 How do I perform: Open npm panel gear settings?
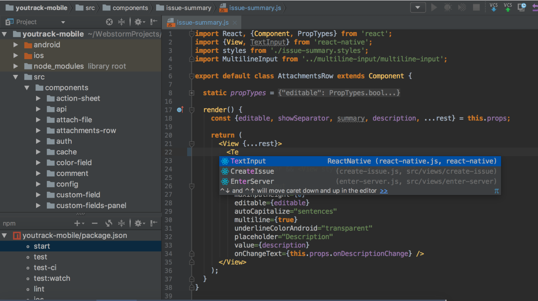[139, 223]
